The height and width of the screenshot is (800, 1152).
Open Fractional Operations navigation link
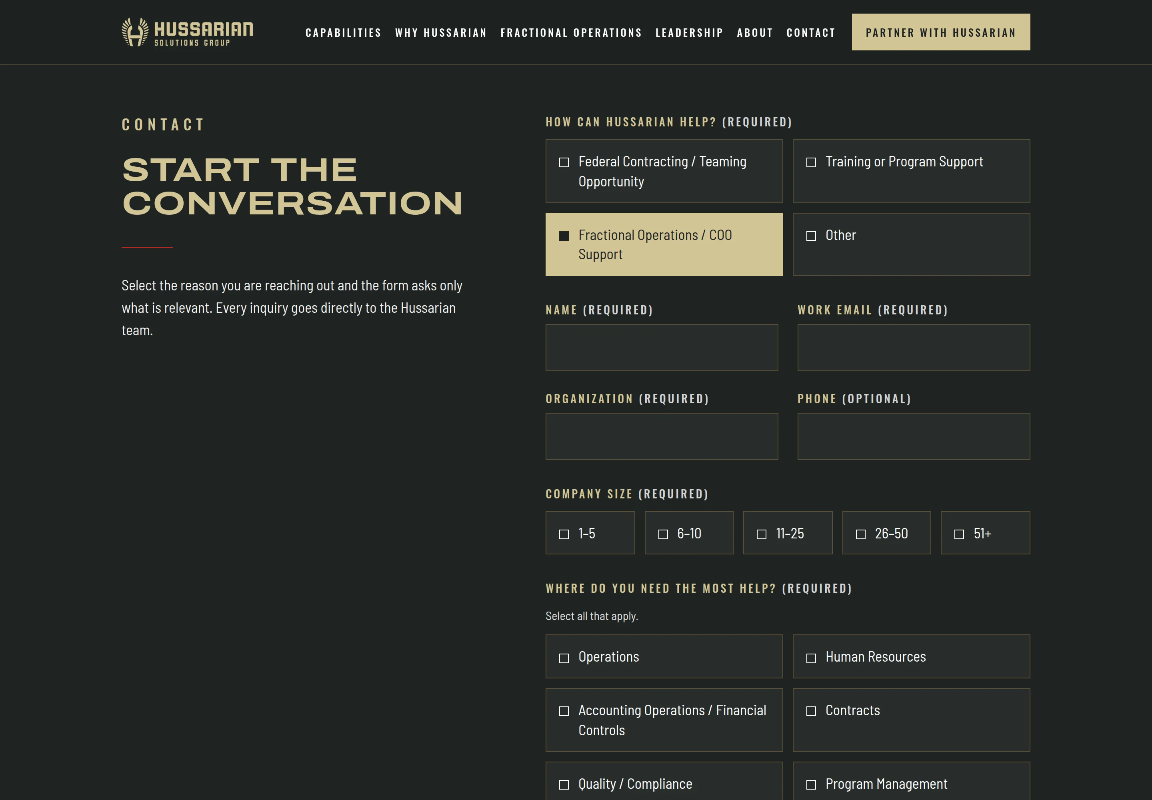(571, 32)
